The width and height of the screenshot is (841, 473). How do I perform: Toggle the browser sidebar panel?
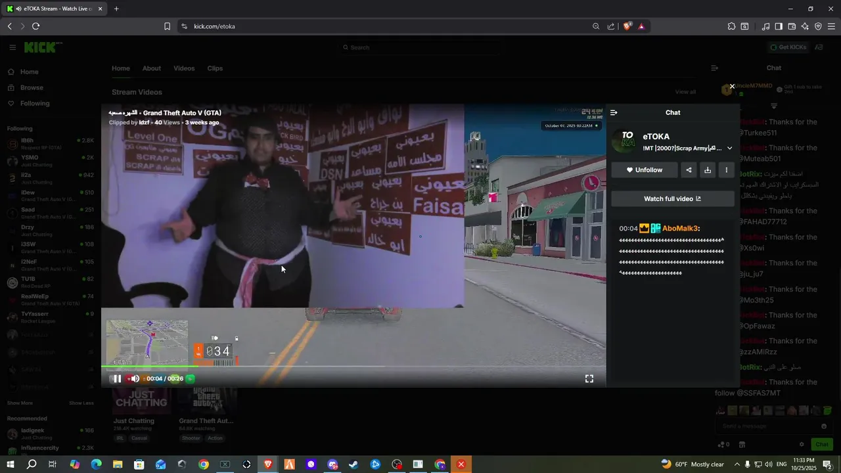[x=779, y=26]
